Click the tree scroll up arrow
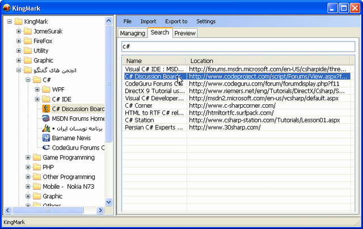 click(108, 20)
